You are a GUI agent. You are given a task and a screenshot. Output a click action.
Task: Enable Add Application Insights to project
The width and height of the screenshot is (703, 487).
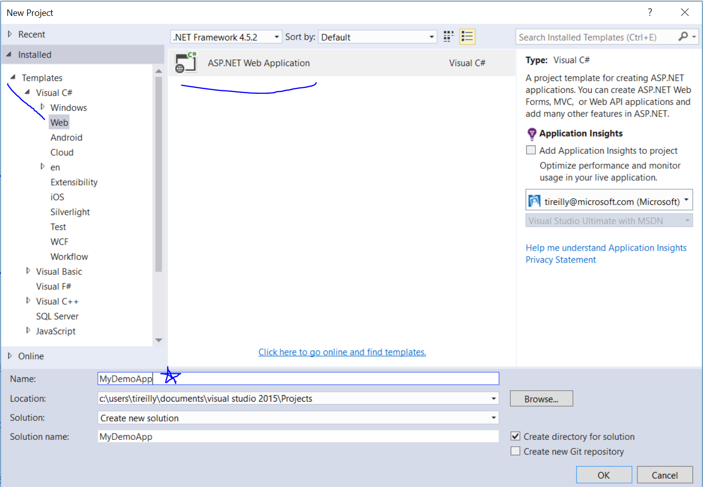point(531,150)
